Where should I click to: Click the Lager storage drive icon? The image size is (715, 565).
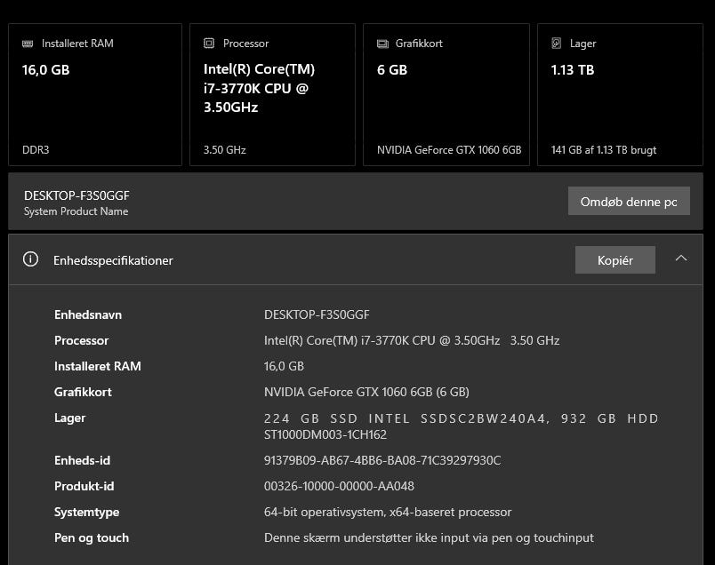[557, 44]
